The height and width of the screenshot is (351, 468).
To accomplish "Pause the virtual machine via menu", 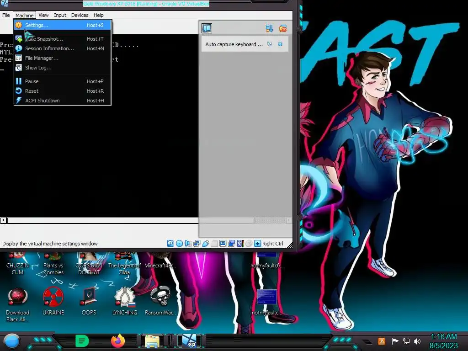I will tap(62, 81).
